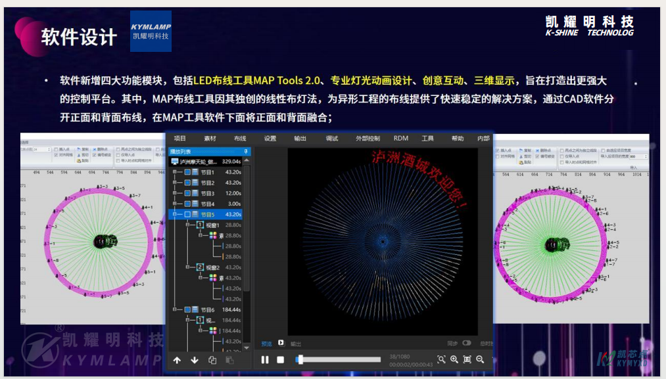Click 复制 icon in right MAP window
Viewport: 666px width, 379px height.
click(521, 150)
